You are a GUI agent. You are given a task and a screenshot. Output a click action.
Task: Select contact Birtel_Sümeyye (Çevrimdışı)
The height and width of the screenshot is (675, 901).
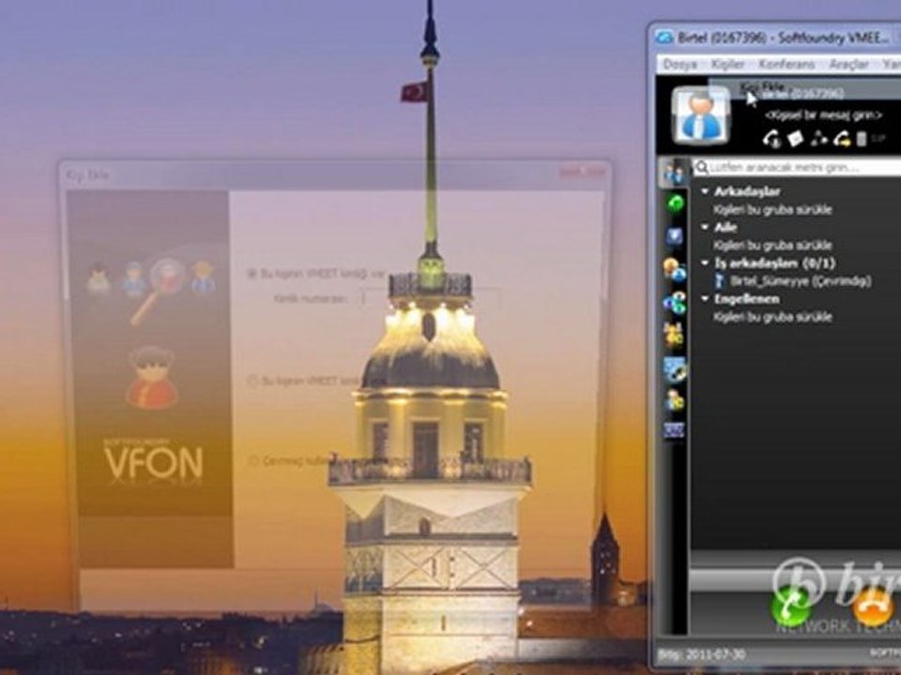[x=793, y=281]
